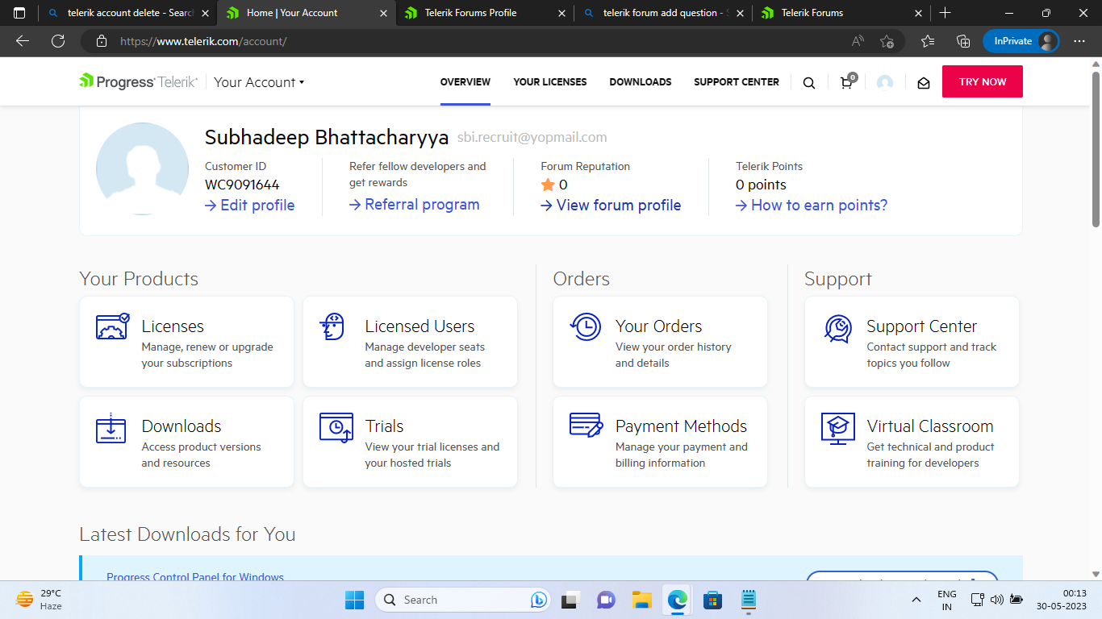The width and height of the screenshot is (1102, 619).
Task: Open Notepad icon in taskbar
Action: [749, 600]
